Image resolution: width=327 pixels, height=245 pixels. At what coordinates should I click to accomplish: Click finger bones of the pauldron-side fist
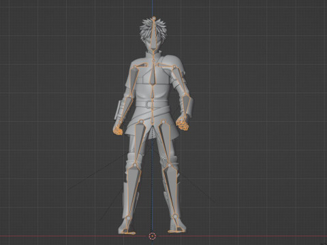[x=182, y=123]
